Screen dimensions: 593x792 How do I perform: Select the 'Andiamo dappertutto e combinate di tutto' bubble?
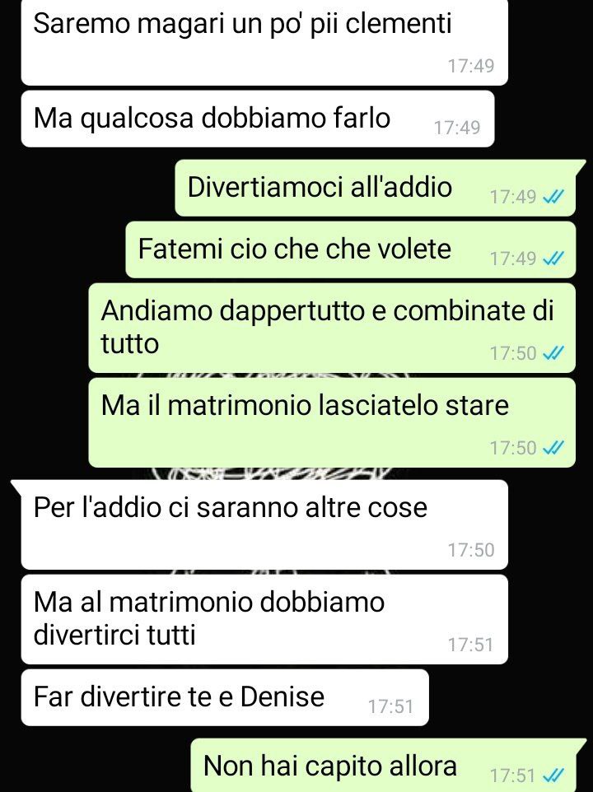(332, 328)
